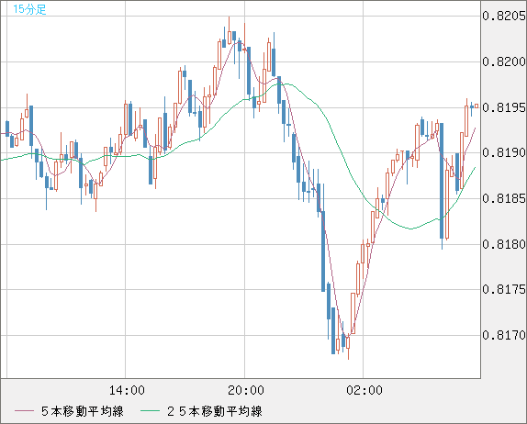
Task: Click the 0.8180 price axis label
Action: click(504, 244)
